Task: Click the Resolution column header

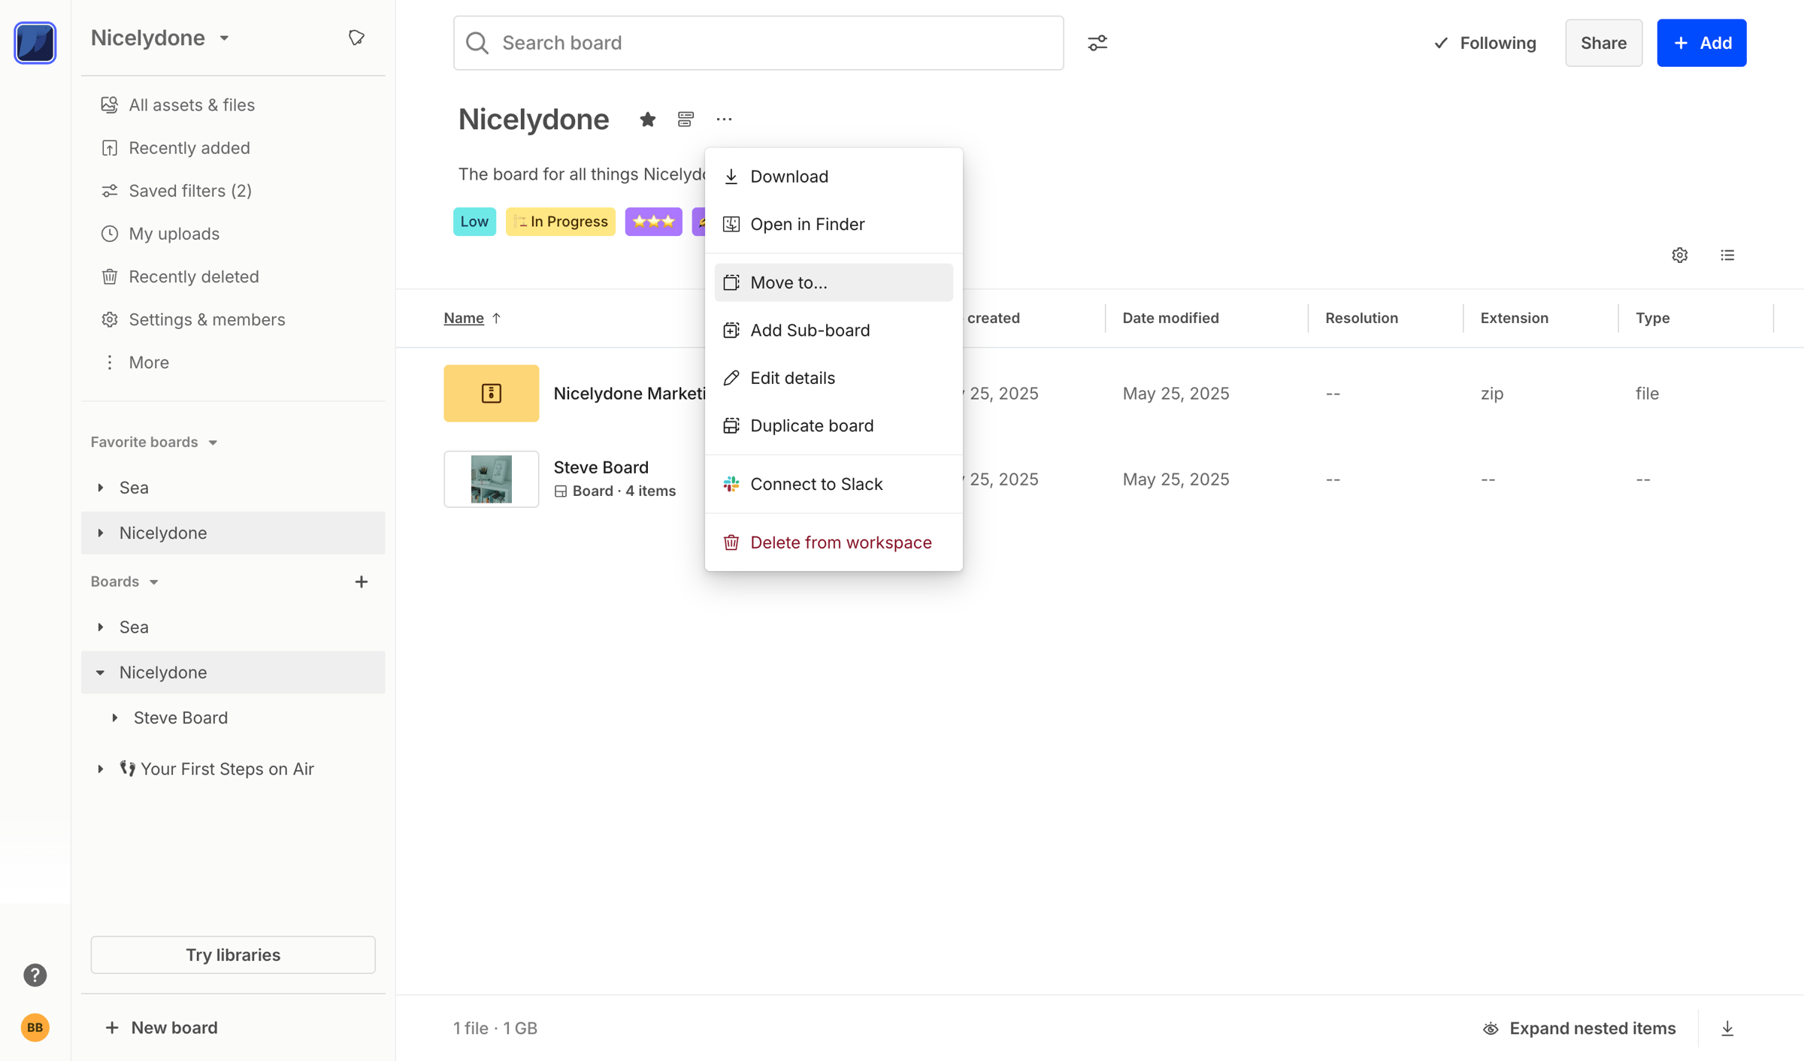Action: 1361,318
